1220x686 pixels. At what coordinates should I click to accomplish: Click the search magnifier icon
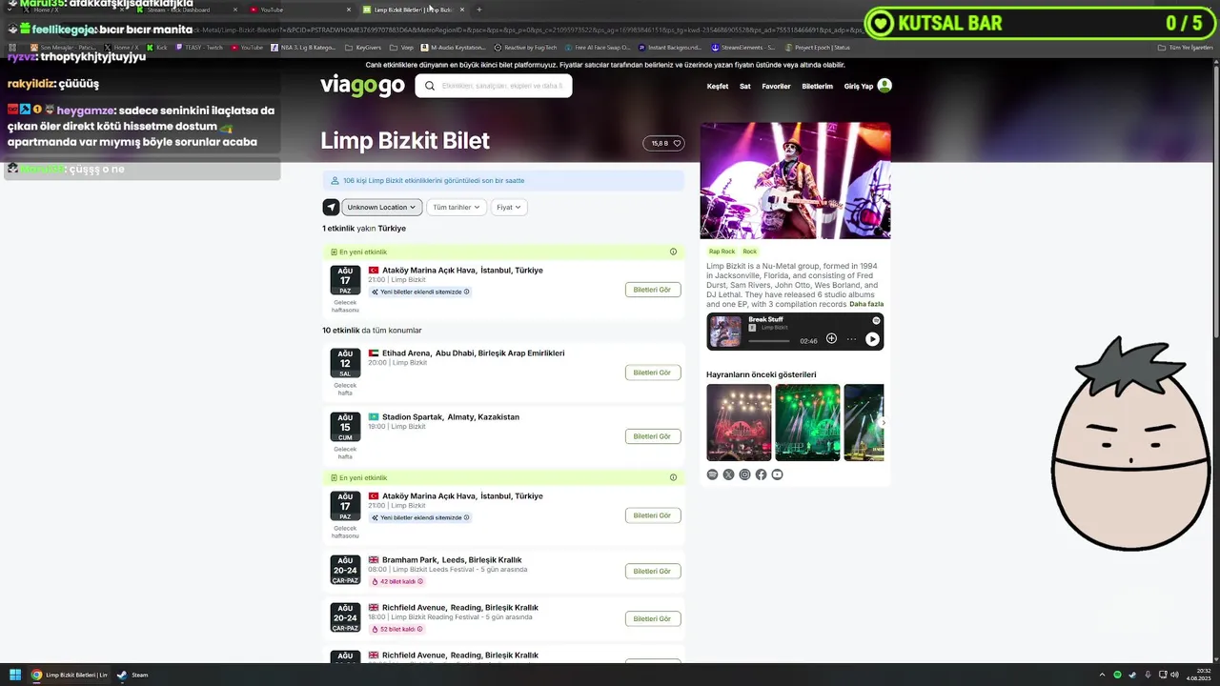[430, 86]
